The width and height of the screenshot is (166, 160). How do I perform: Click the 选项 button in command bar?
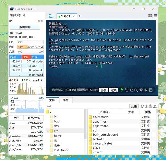[x=114, y=90]
